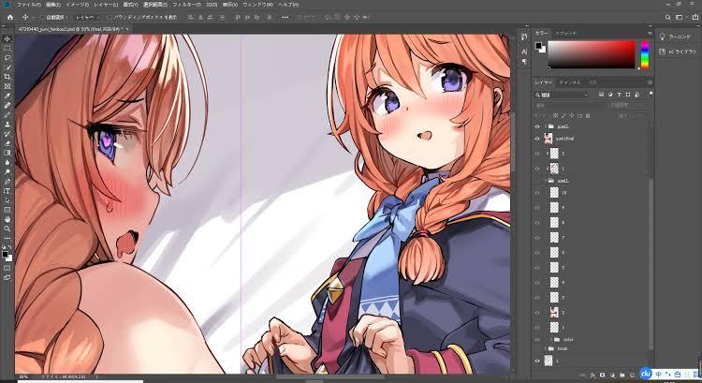Click the rainbow hue slider in Color panel
Viewport: 702px width, 383px height.
point(644,56)
